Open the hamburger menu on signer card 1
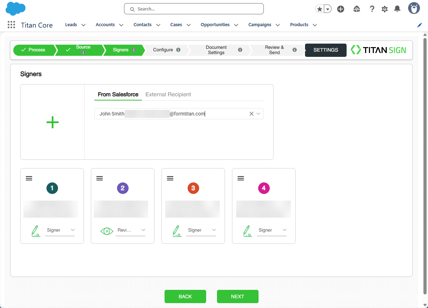428x308 pixels. [29, 178]
